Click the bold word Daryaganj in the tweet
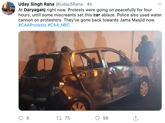Viewport: 165px width, 123px height. pos(35,10)
